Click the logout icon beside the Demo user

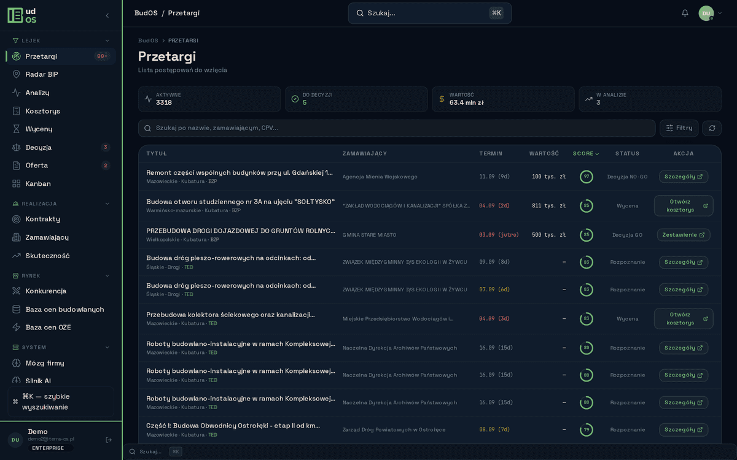coord(109,439)
